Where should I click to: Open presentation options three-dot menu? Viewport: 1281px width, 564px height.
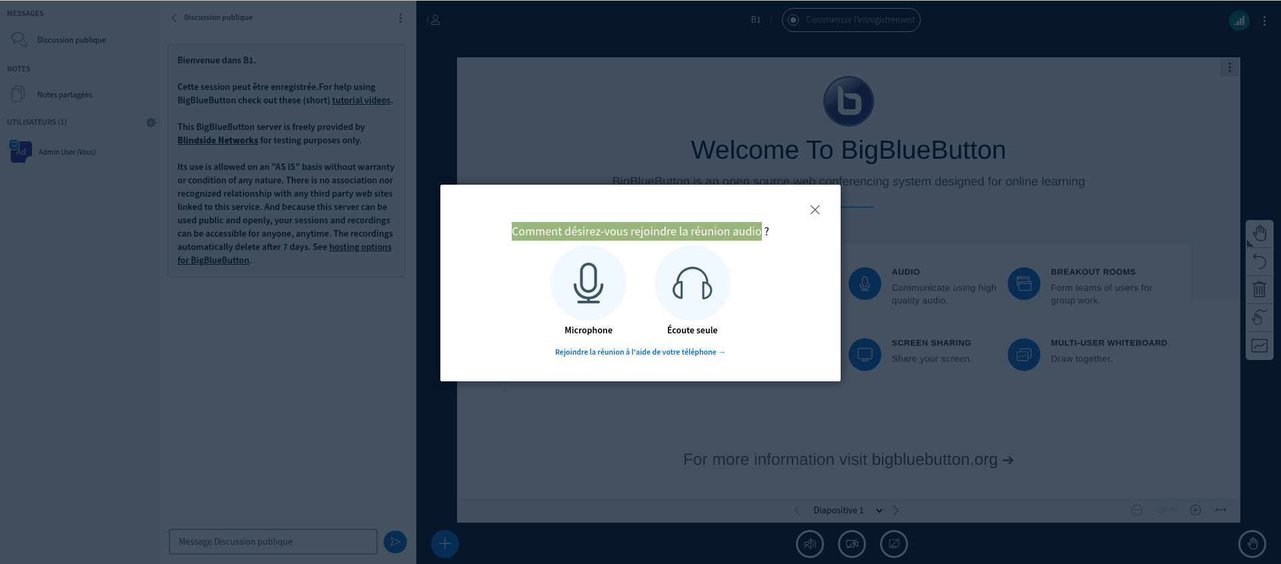click(x=1230, y=67)
